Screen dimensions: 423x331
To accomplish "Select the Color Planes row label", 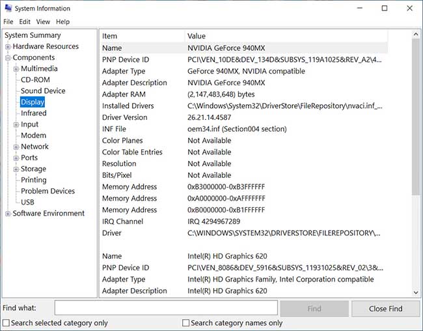I will pyautogui.click(x=122, y=141).
